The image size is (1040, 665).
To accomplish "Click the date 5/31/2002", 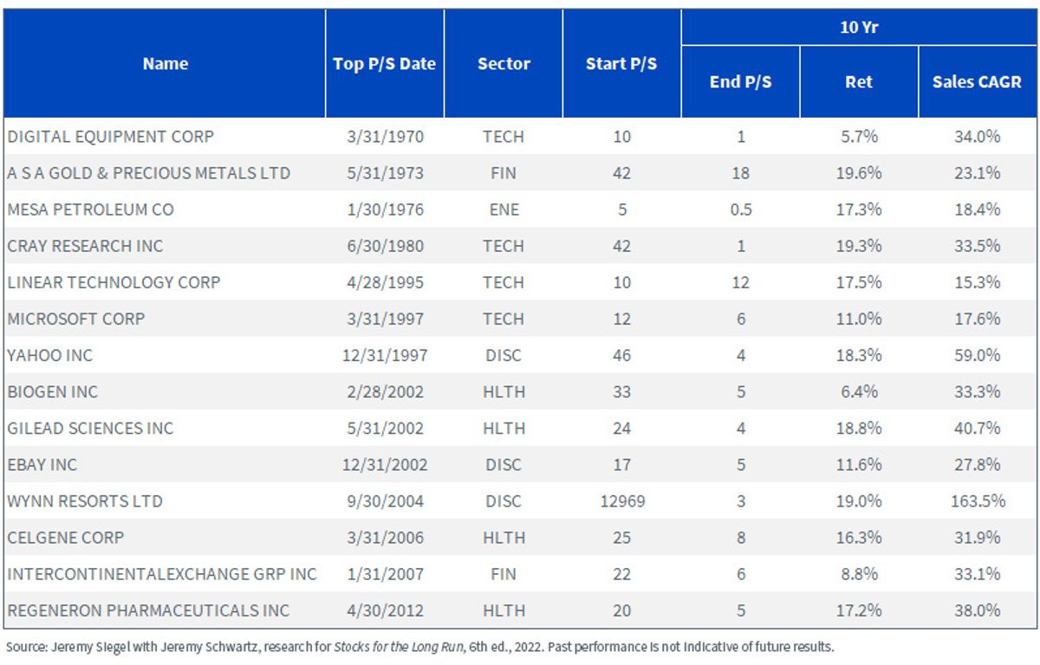I will coord(385,428).
